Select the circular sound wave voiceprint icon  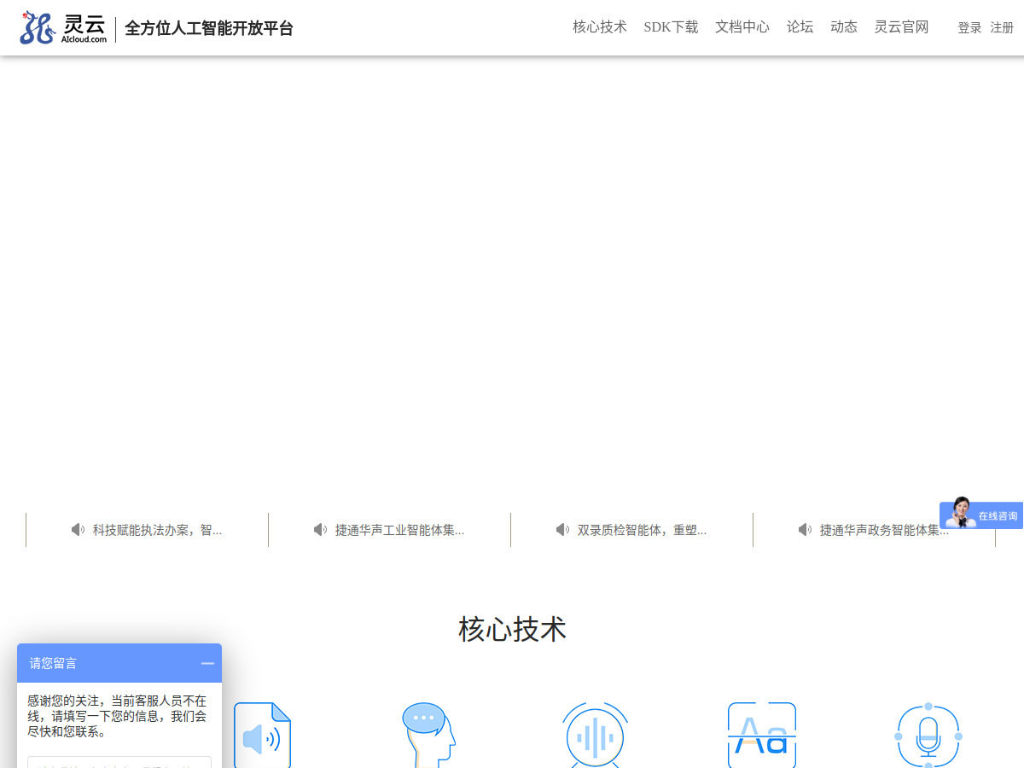595,736
